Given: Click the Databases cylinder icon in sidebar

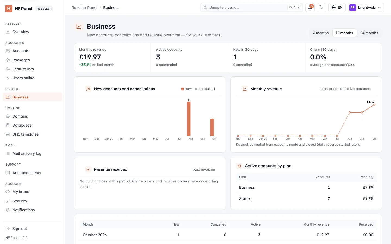Looking at the screenshot, I should [x=8, y=125].
